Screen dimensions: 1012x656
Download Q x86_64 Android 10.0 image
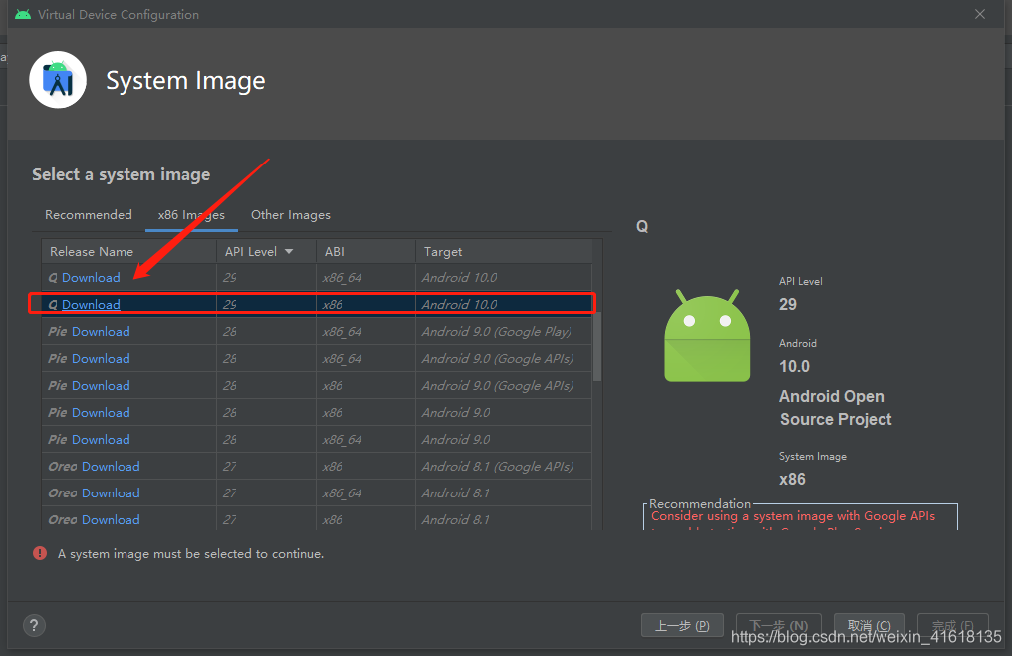(x=91, y=278)
